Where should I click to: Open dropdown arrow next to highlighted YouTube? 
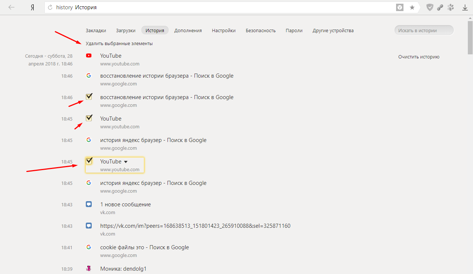[x=126, y=162]
